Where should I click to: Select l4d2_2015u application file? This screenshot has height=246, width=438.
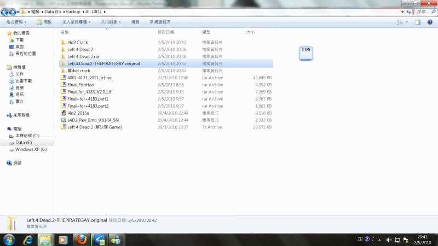click(78, 113)
